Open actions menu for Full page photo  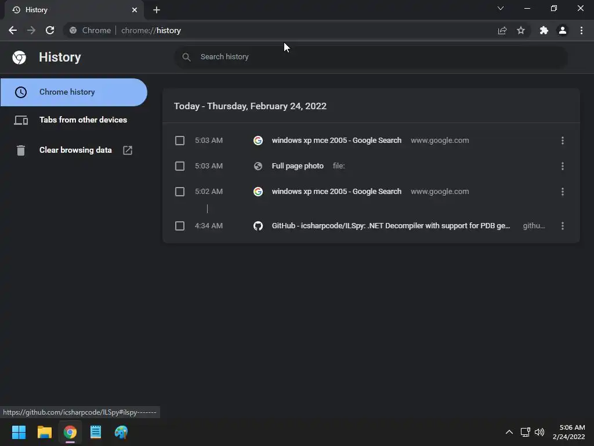563,166
